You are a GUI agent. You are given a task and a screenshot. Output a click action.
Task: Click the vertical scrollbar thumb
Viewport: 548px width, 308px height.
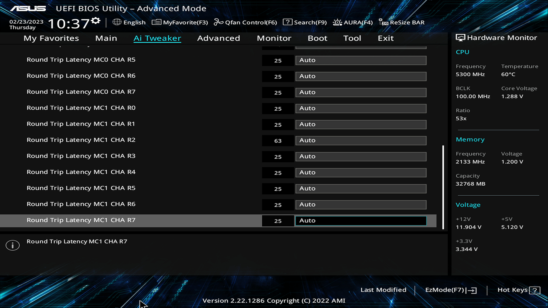[x=443, y=187]
